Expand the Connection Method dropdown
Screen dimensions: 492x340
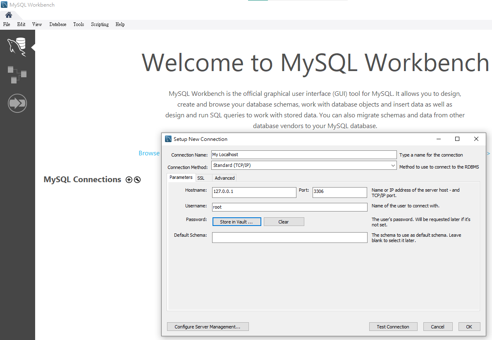(393, 165)
